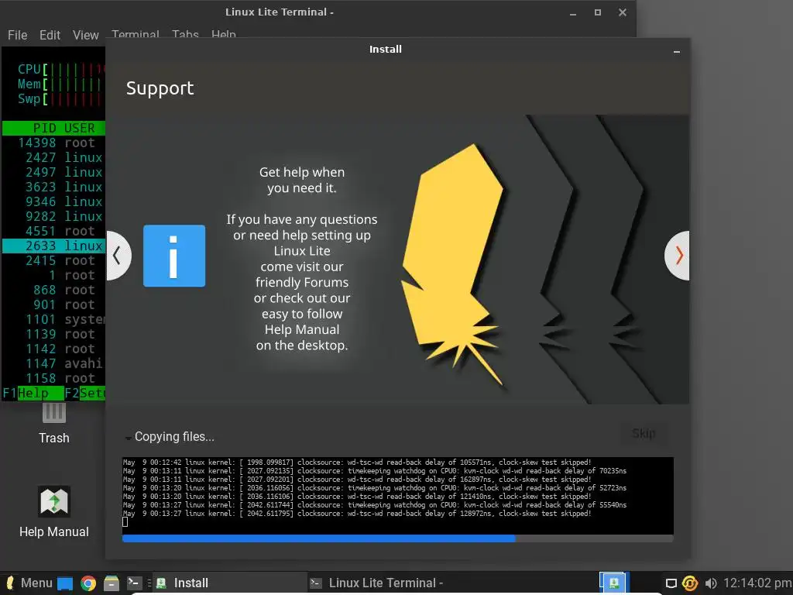Minimize the Install window
Screen dimensions: 793x595
point(677,51)
